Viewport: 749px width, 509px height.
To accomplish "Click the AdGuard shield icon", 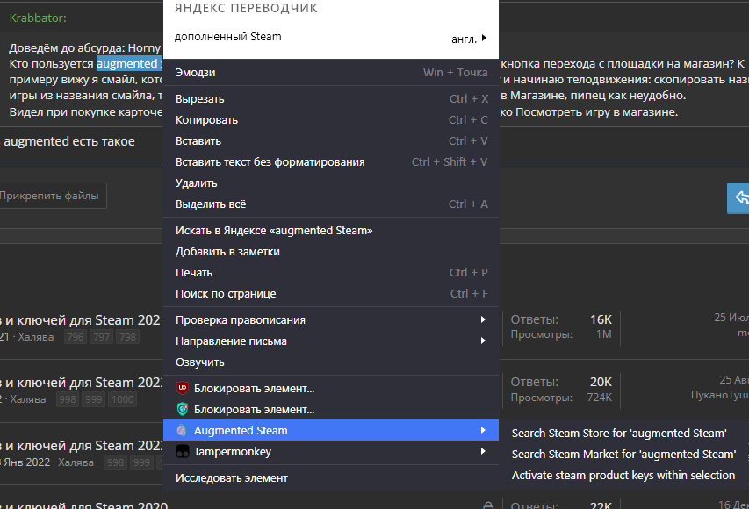I will (x=183, y=409).
